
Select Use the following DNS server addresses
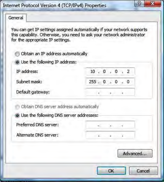coord(17,116)
